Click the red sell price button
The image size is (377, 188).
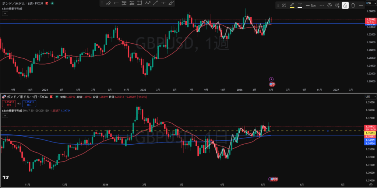click(x=9, y=104)
